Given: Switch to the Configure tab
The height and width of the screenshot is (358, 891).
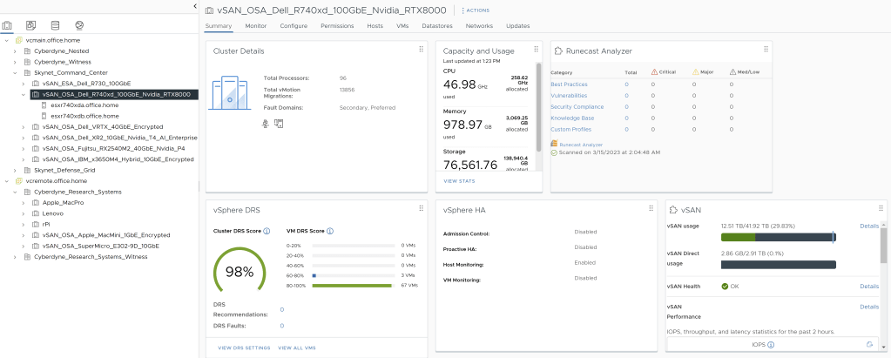Looking at the screenshot, I should click(294, 26).
